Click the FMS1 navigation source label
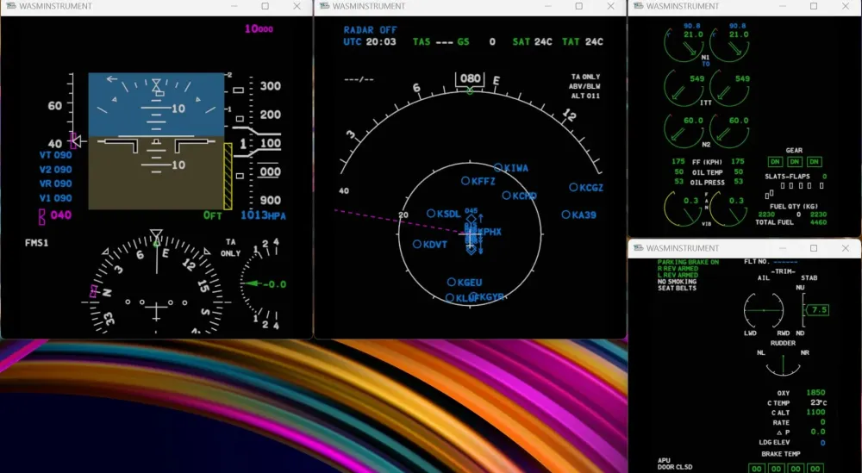The height and width of the screenshot is (473, 862). 37,242
